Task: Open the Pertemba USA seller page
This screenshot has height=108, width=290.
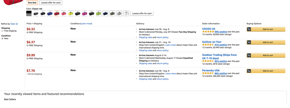Action: pos(211,71)
